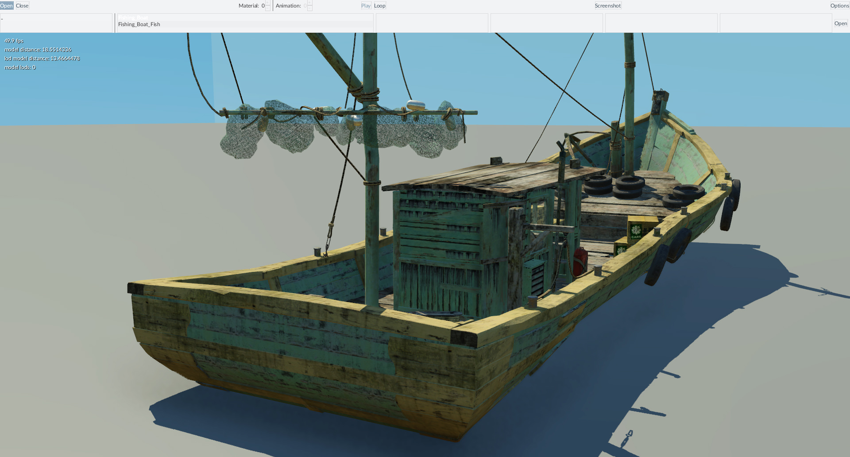Image resolution: width=850 pixels, height=457 pixels.
Task: Select the highlighted Fishing_Boat list entry
Action: [245, 18]
